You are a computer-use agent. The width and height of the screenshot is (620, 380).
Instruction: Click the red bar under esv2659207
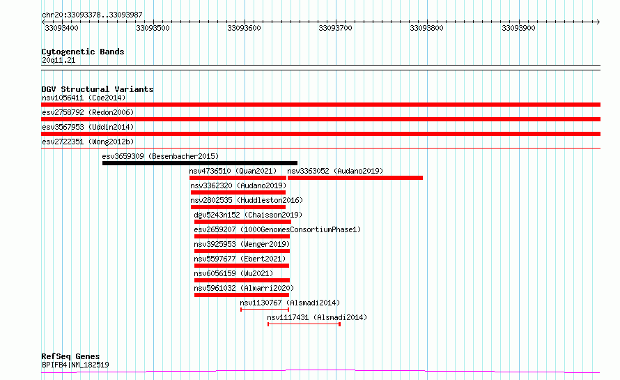click(242, 236)
